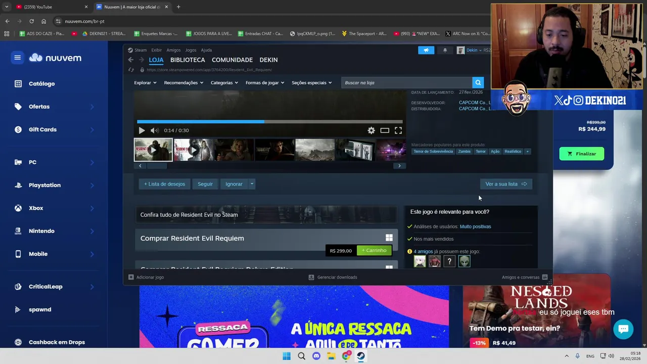This screenshot has height=364, width=647.
Task: Add Resident Evil Requiem to Carrinho
Action: click(374, 250)
